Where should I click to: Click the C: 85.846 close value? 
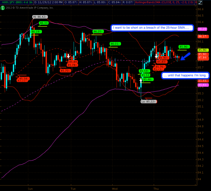click(x=114, y=2)
